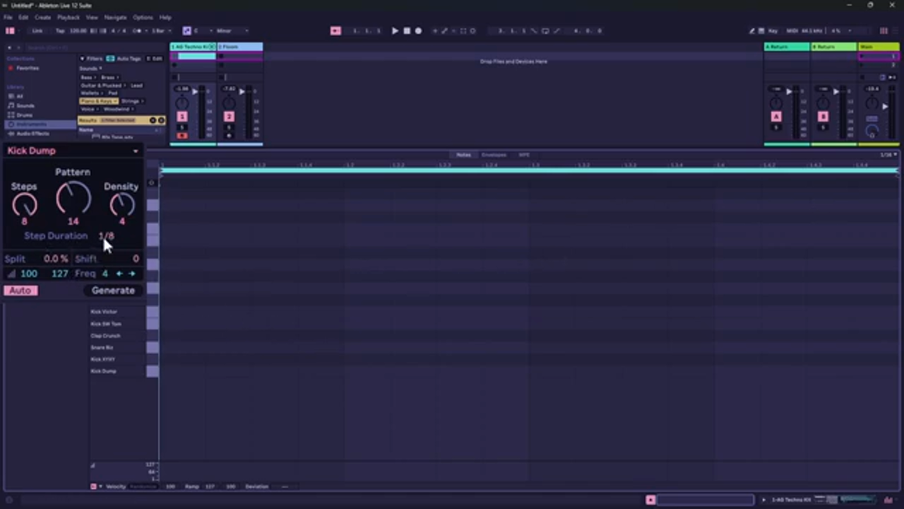The height and width of the screenshot is (509, 904).
Task: Click the view toggle icon at top left
Action: point(10,31)
